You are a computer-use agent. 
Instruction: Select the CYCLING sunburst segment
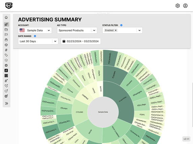click(x=80, y=112)
